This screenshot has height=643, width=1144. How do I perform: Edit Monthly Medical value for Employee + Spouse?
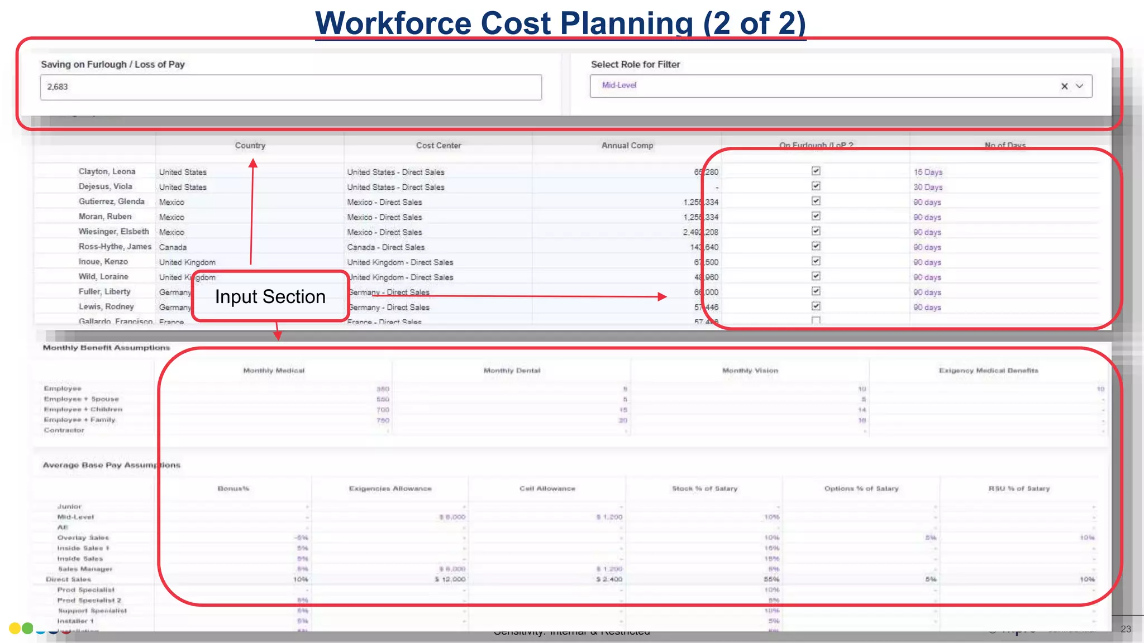[x=383, y=400]
